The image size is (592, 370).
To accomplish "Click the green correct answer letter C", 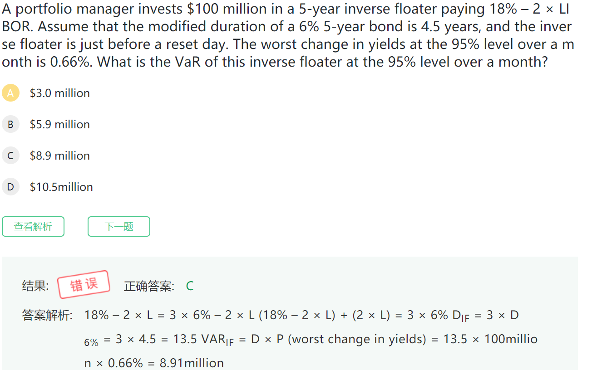I will (x=190, y=286).
